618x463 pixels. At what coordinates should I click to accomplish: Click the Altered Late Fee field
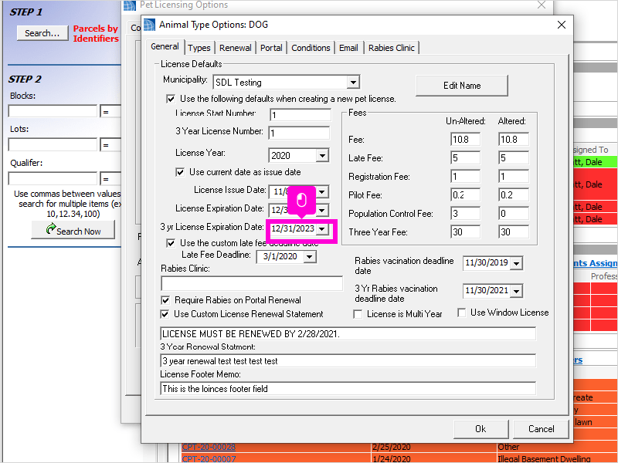(x=514, y=158)
